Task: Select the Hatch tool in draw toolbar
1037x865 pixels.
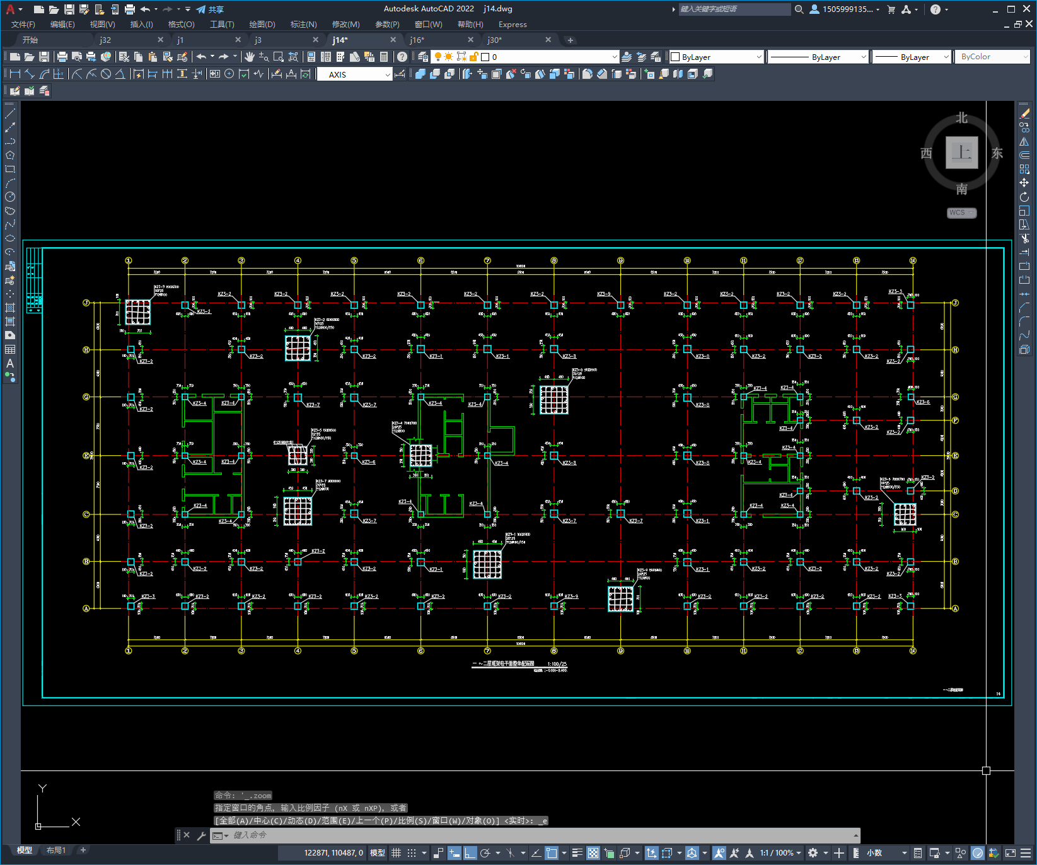Action: 10,308
